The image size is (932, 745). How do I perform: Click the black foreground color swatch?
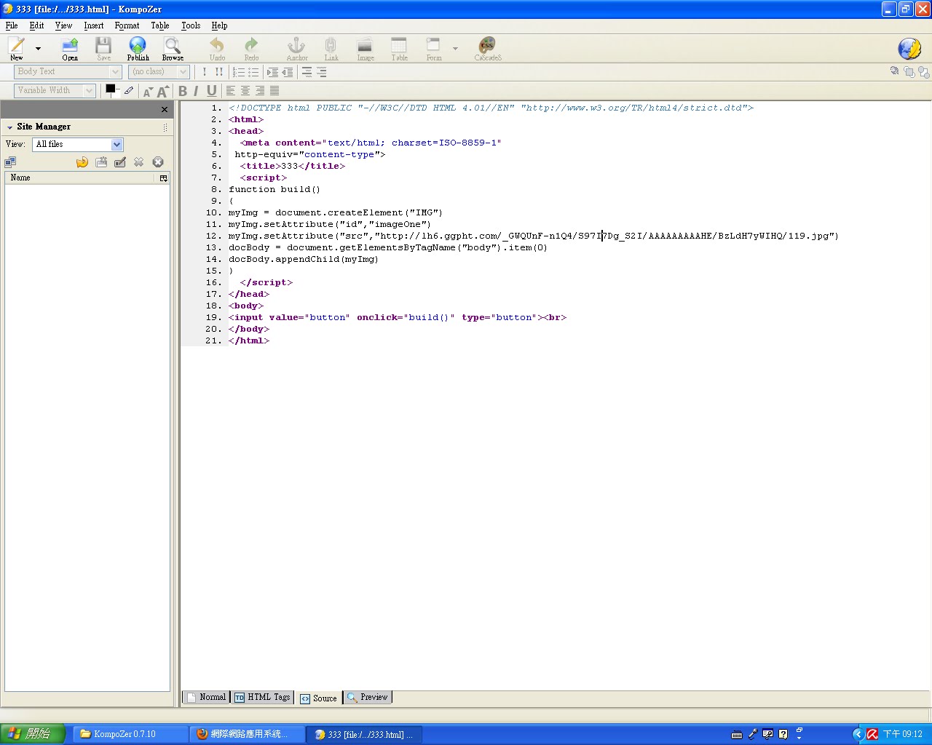coord(111,89)
